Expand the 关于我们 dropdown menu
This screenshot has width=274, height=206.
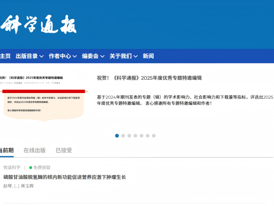[123, 56]
